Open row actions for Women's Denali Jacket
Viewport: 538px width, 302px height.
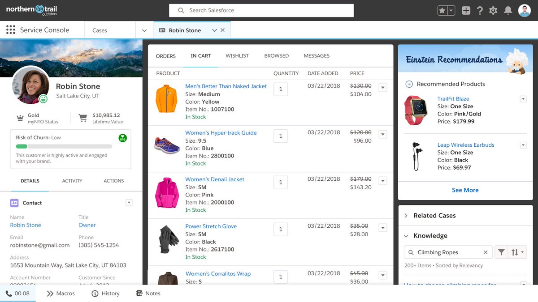click(383, 181)
